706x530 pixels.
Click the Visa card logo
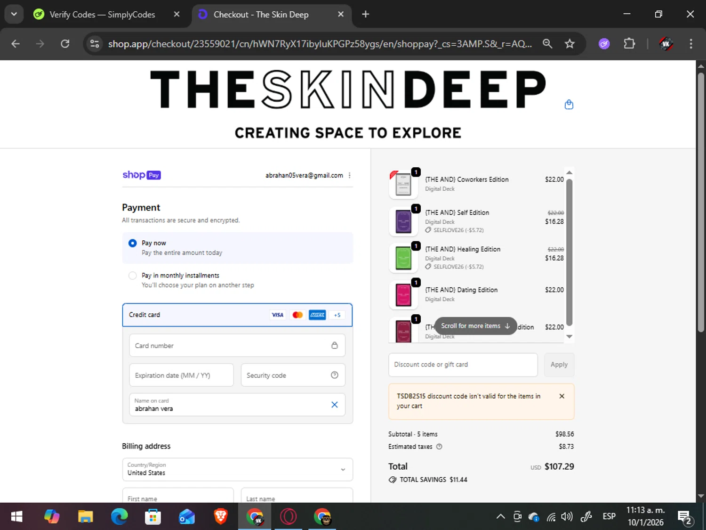click(x=277, y=315)
